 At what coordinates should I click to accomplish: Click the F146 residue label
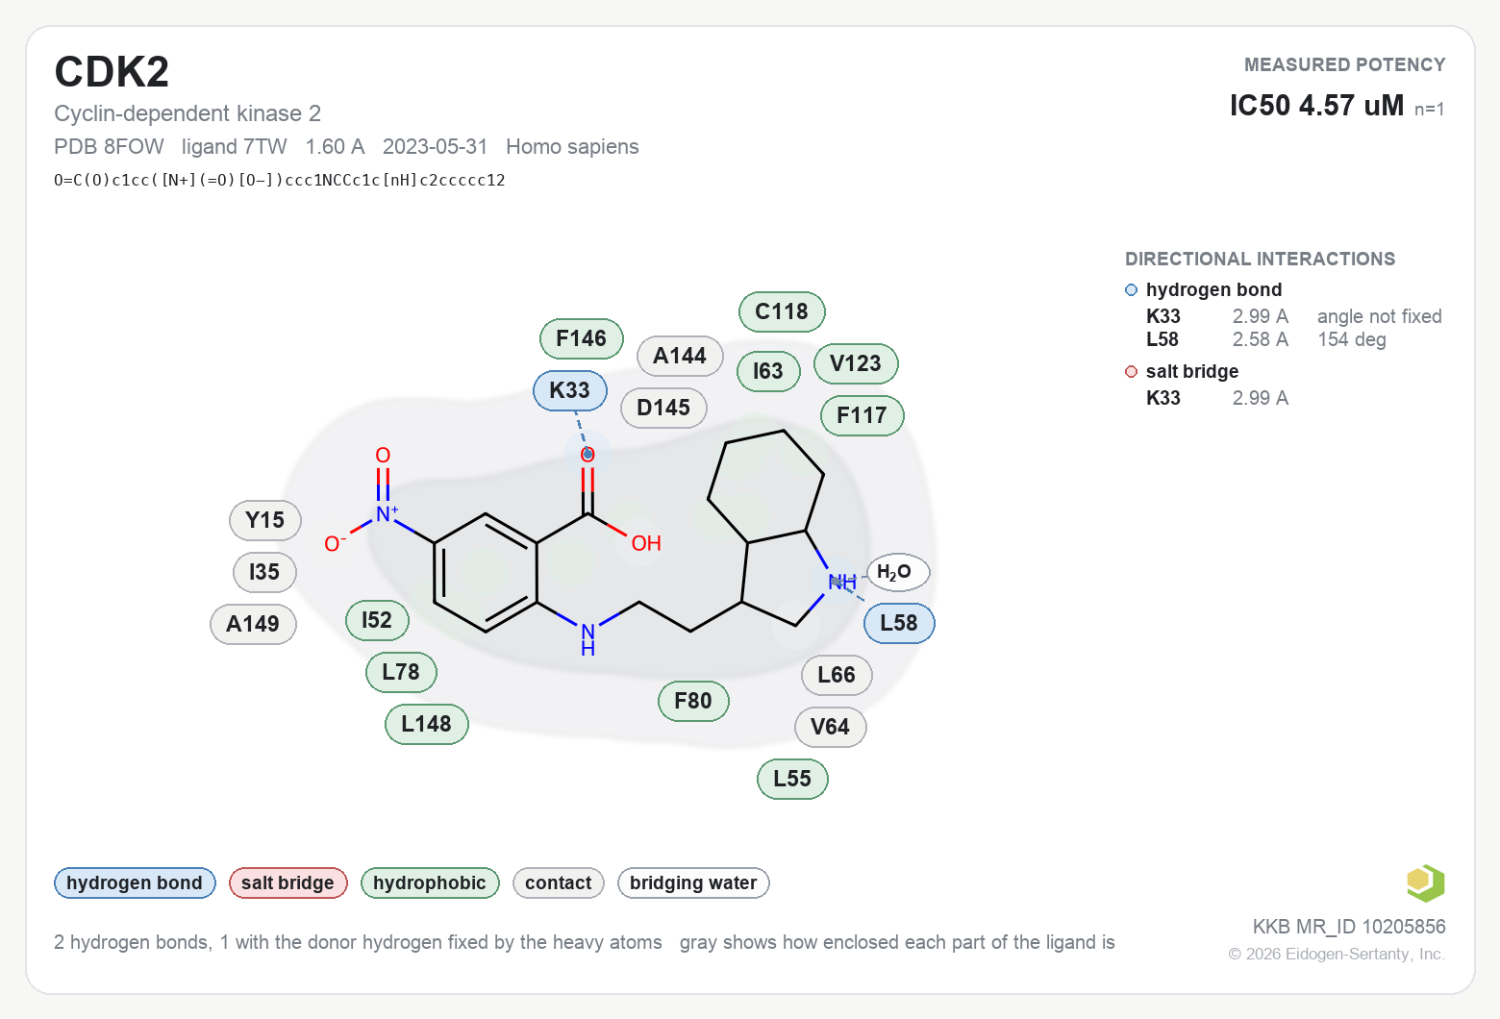click(x=582, y=338)
